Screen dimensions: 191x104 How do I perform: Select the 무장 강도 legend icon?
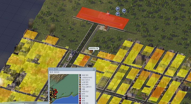(x=80, y=96)
